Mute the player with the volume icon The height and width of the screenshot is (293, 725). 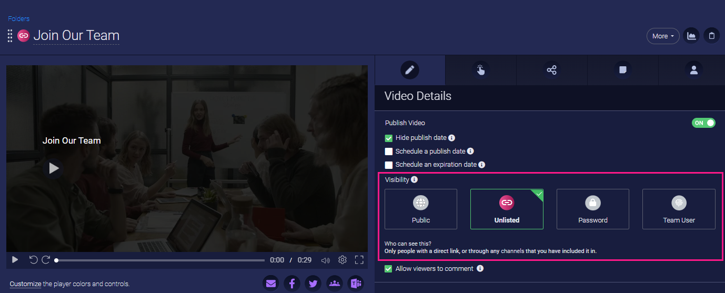[326, 260]
